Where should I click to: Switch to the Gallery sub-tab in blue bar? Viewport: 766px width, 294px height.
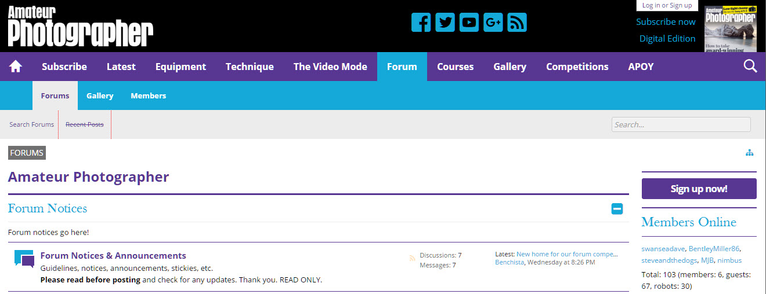pyautogui.click(x=100, y=95)
